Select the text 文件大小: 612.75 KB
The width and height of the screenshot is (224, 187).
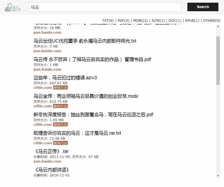50,101
